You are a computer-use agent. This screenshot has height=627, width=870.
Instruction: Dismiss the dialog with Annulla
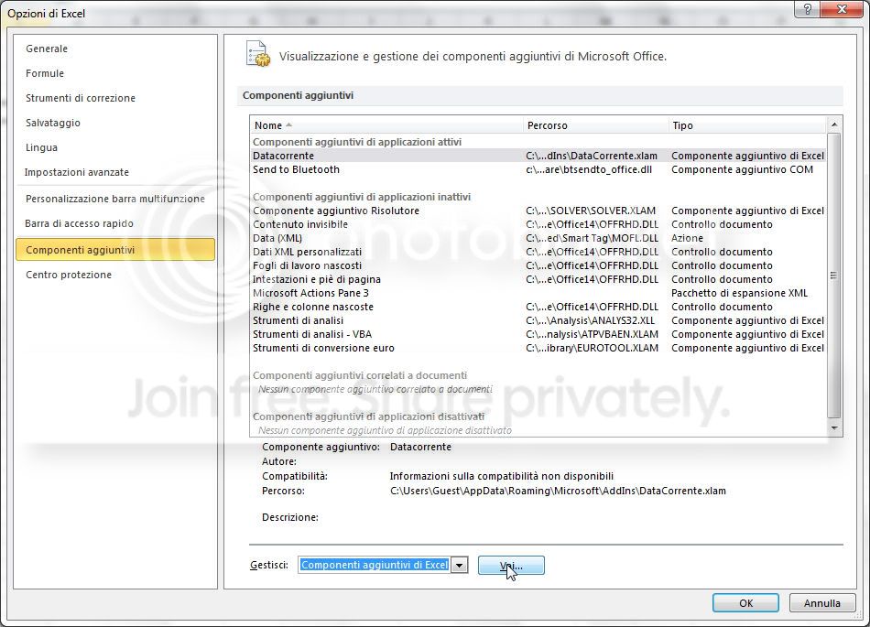(x=821, y=602)
